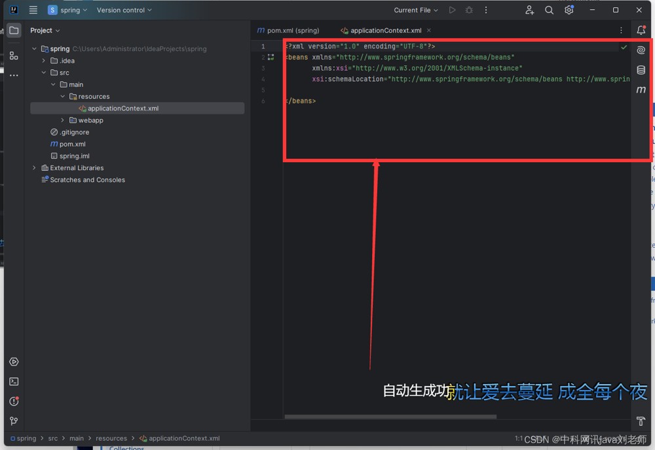Open the Problems tool window icon
This screenshot has width=655, height=450.
coord(14,401)
